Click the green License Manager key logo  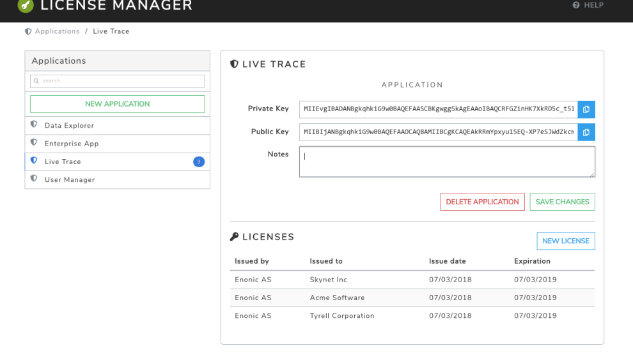[x=26, y=6]
